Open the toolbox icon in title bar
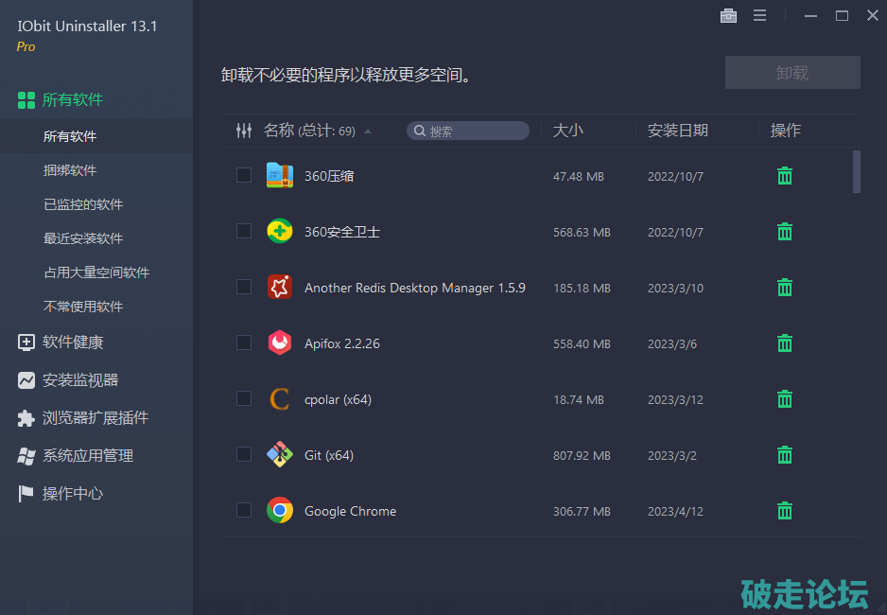The width and height of the screenshot is (887, 615). (728, 15)
